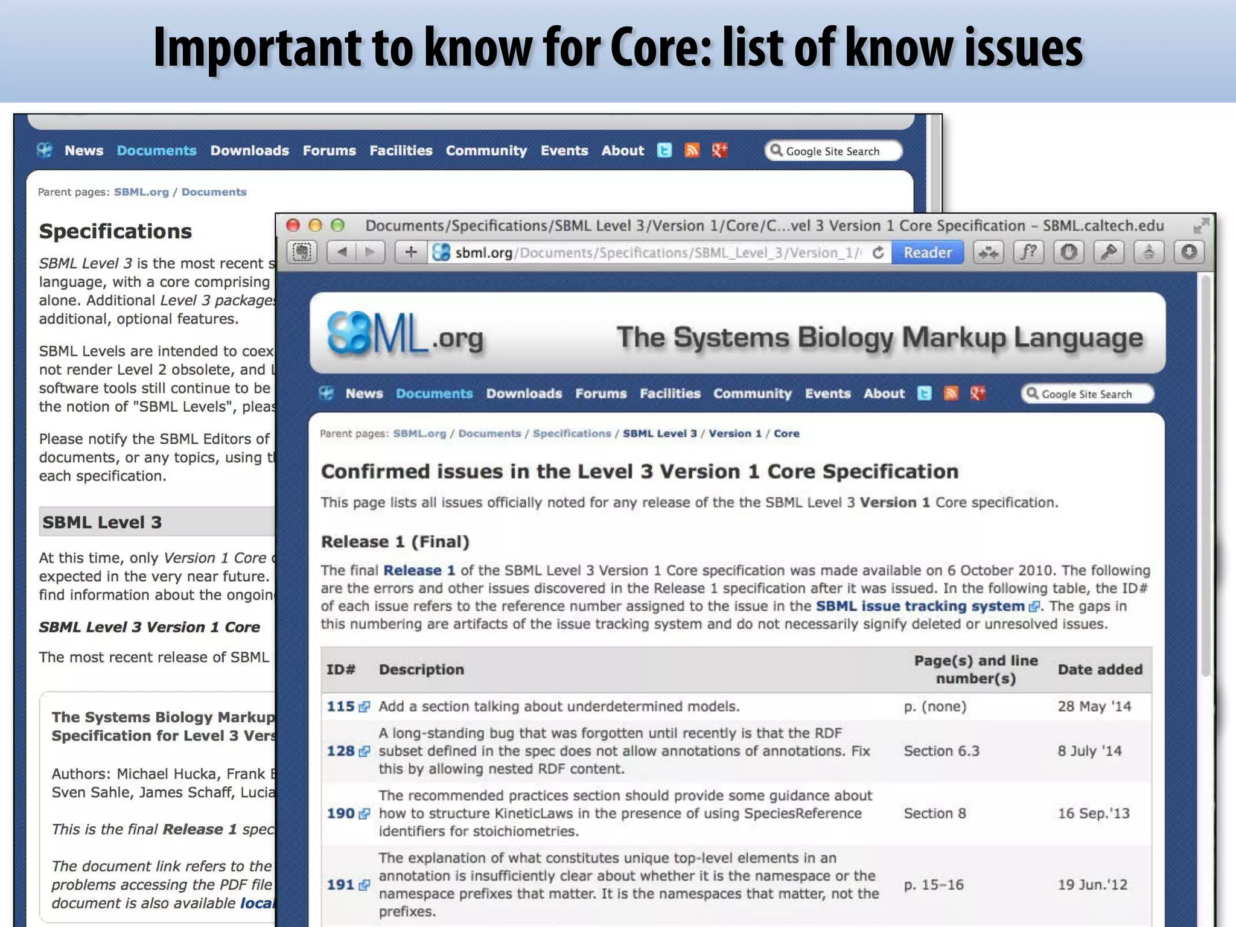The height and width of the screenshot is (927, 1236).
Task: Click the SBML home icon in front nav bar
Action: click(326, 393)
